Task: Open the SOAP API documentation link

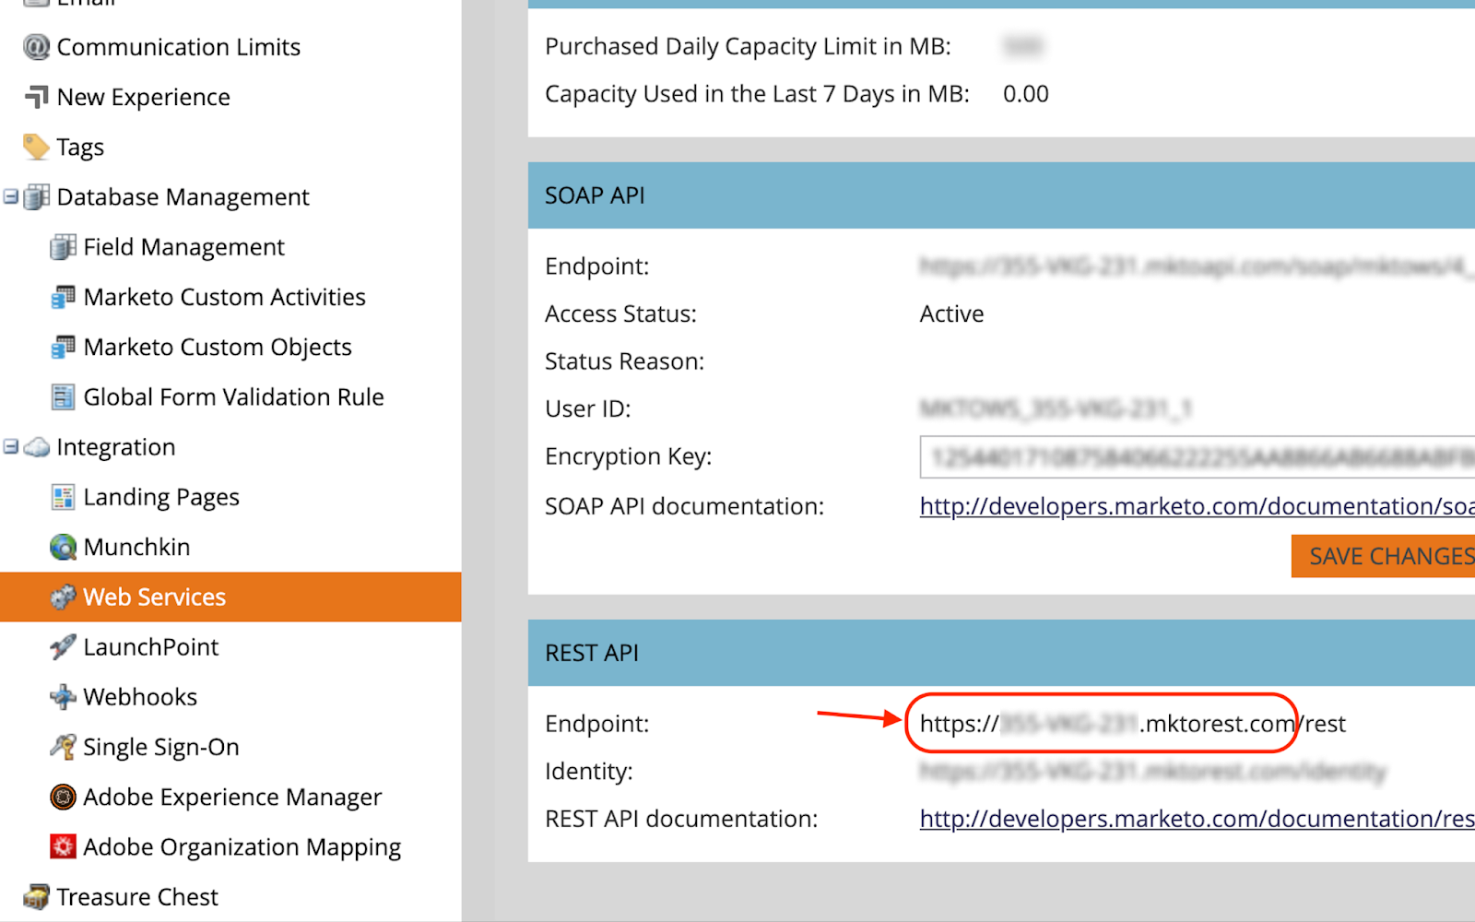Action: pos(1196,506)
